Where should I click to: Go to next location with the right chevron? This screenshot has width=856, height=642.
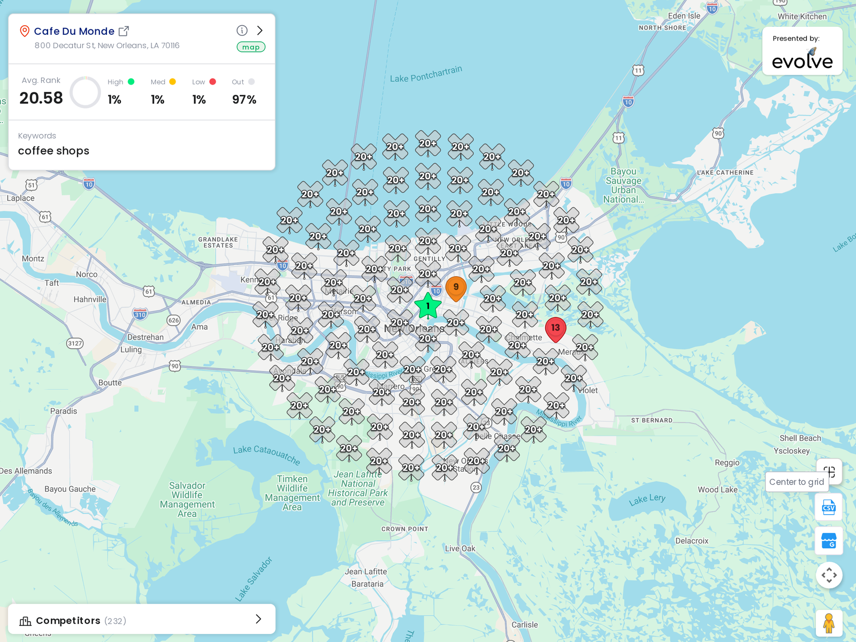coord(260,30)
